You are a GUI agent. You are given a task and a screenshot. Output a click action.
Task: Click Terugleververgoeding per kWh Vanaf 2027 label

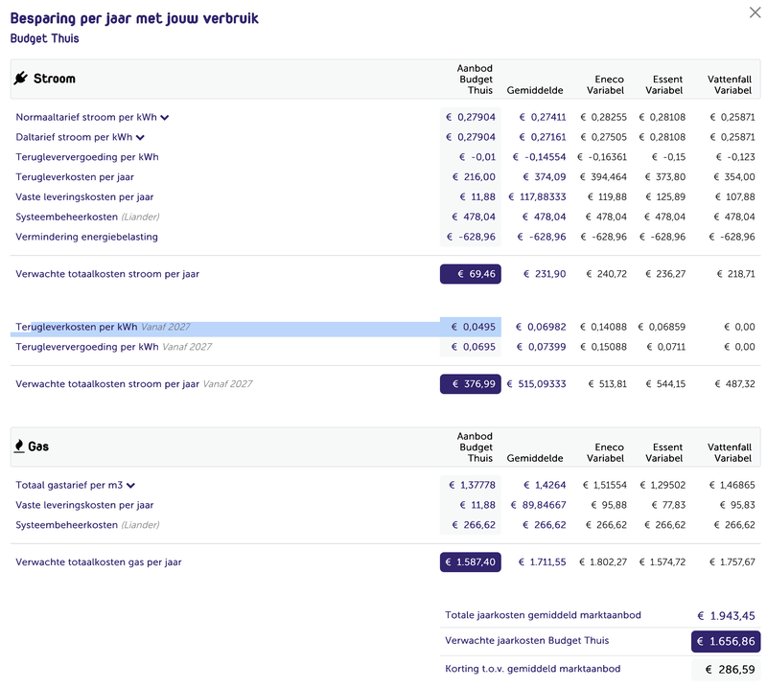point(113,347)
